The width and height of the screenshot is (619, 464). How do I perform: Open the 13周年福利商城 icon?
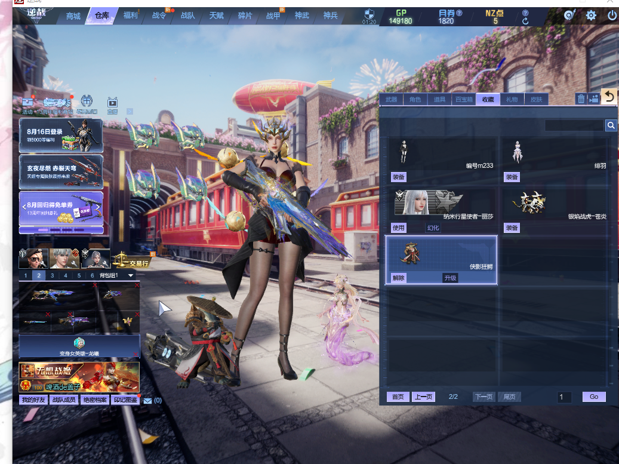pyautogui.click(x=57, y=106)
